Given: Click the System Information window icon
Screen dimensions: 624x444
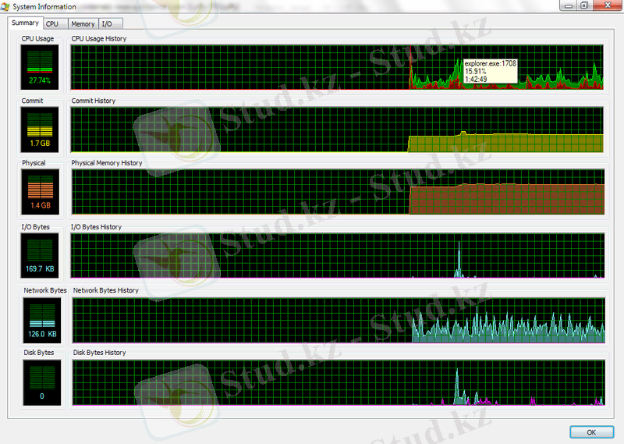Looking at the screenshot, I should [5, 6].
